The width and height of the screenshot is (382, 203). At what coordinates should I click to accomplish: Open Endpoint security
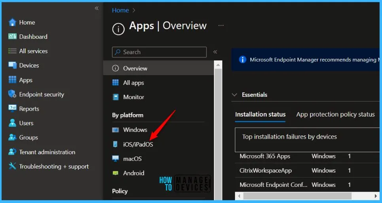[42, 94]
